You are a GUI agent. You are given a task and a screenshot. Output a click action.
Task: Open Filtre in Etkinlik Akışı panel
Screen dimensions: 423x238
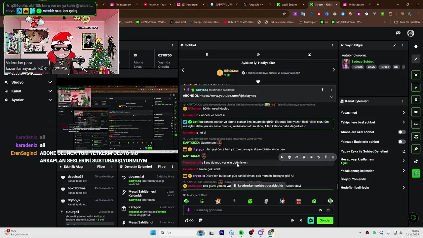[x=101, y=167]
